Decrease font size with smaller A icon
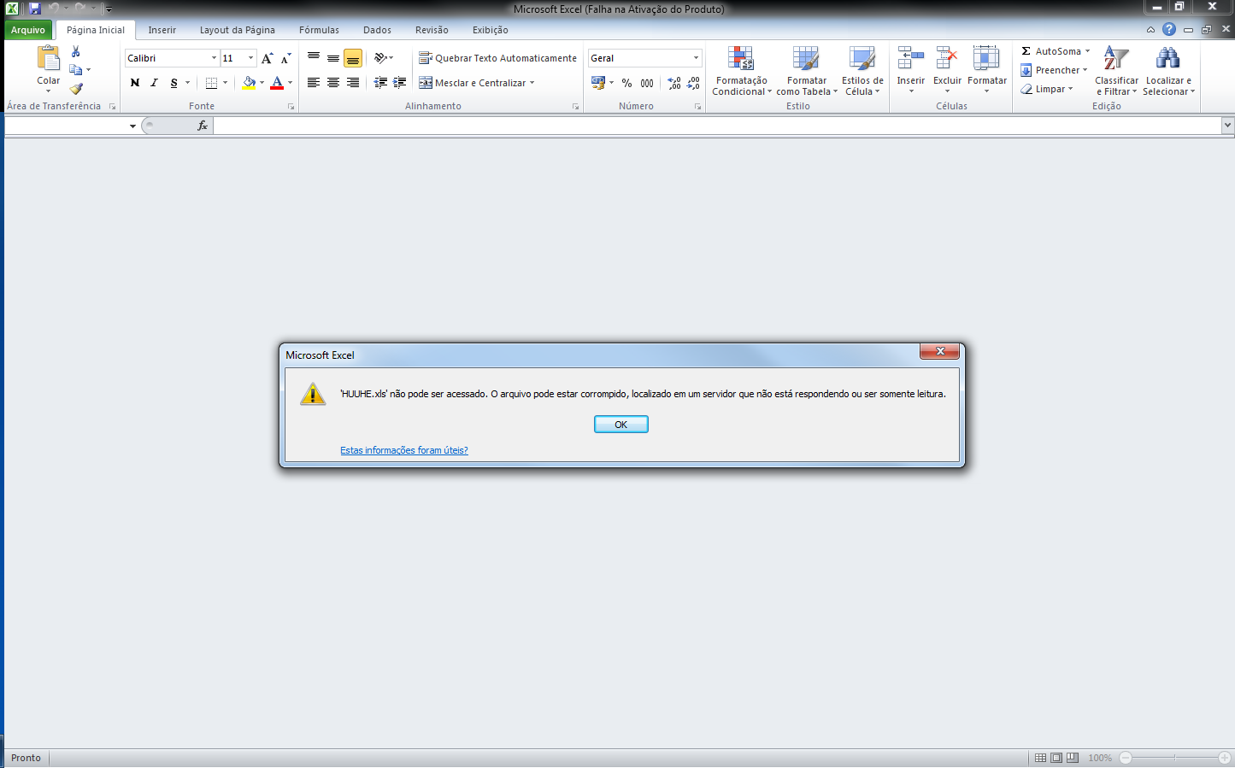This screenshot has width=1235, height=768. 286,58
